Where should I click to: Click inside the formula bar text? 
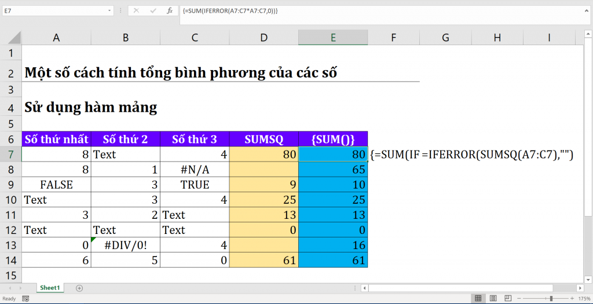click(x=347, y=10)
